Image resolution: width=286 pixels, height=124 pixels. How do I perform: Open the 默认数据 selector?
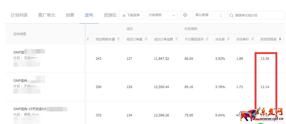(208, 15)
